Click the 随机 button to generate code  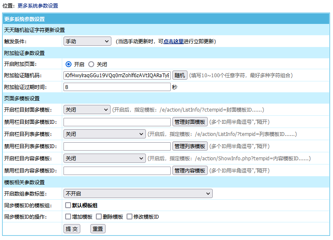pos(180,76)
